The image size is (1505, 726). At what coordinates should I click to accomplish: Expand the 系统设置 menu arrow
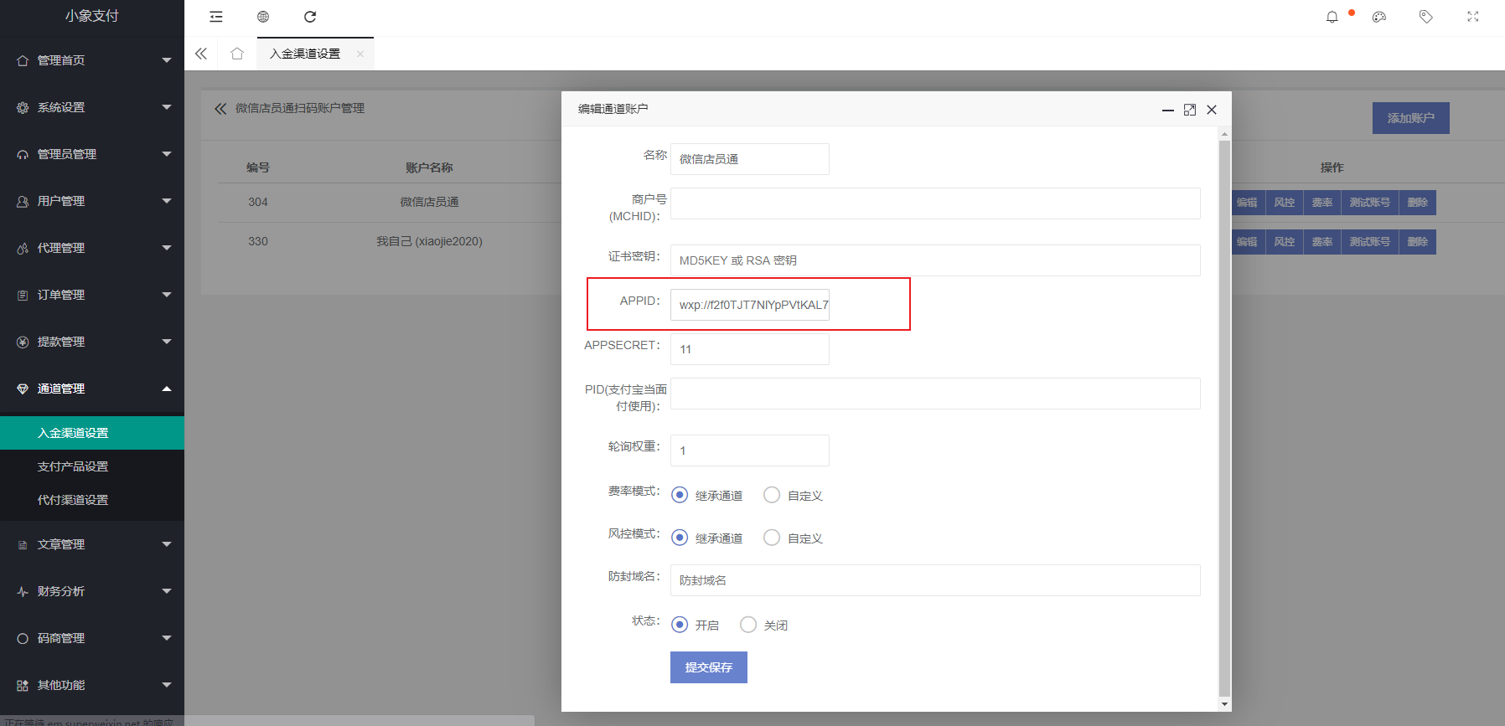(x=167, y=107)
